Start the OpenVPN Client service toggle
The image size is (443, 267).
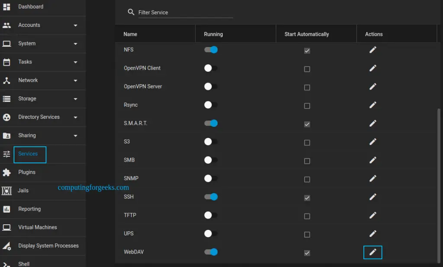211,68
